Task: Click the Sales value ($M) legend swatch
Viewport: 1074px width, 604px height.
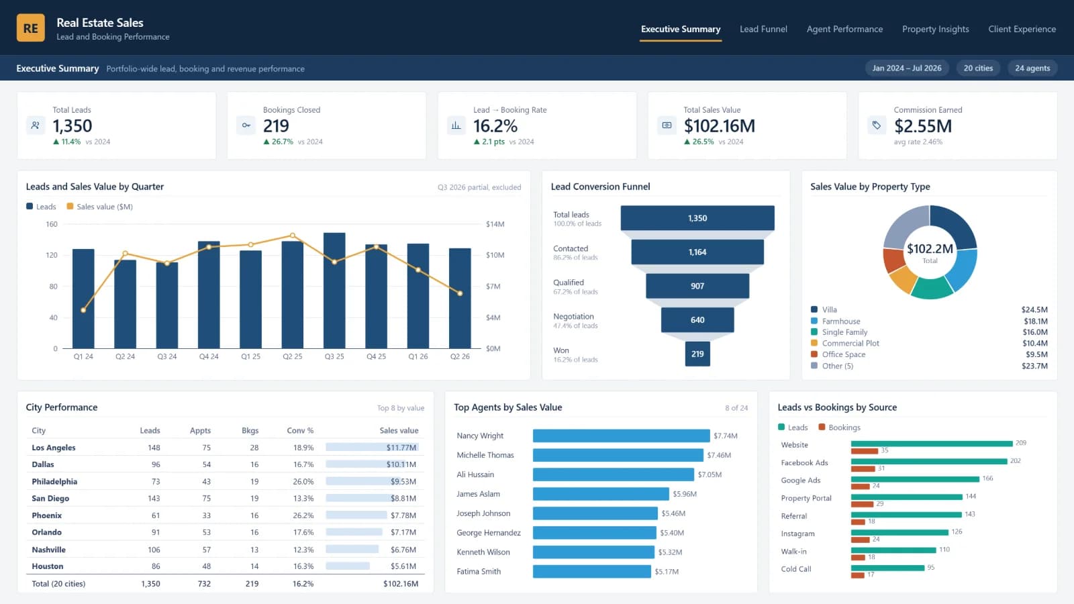Action: click(70, 207)
